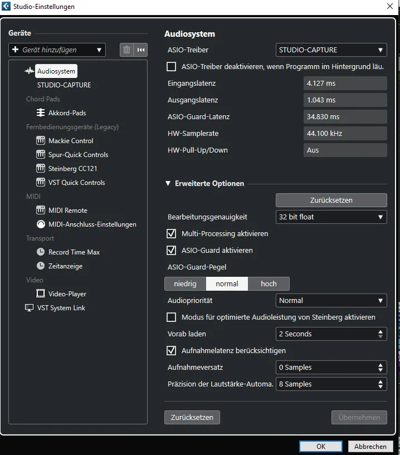400x455 pixels.
Task: Adjust the Aufnahmeversatz stepper arrows
Action: pyautogui.click(x=381, y=368)
